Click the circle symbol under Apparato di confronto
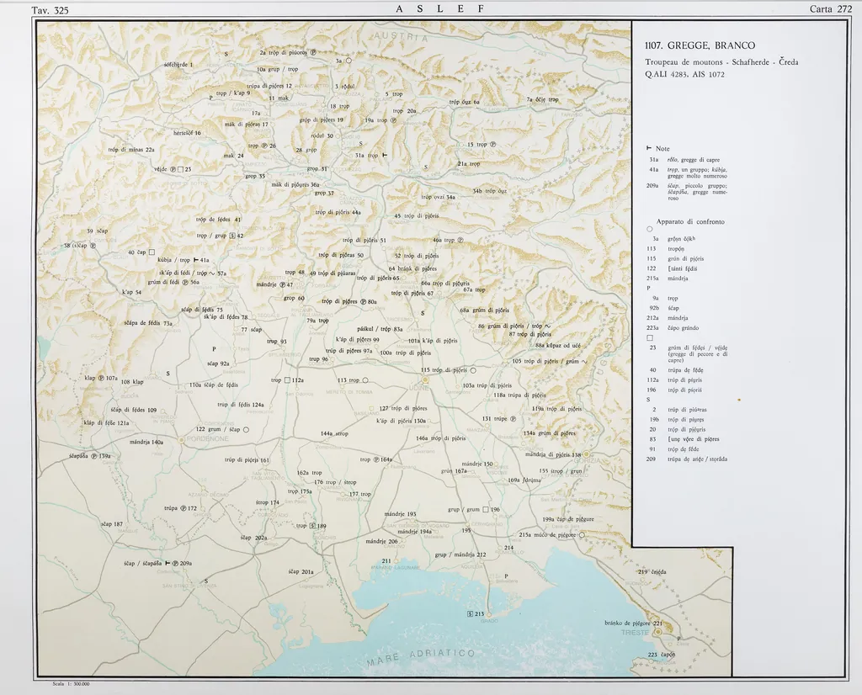 pos(649,230)
